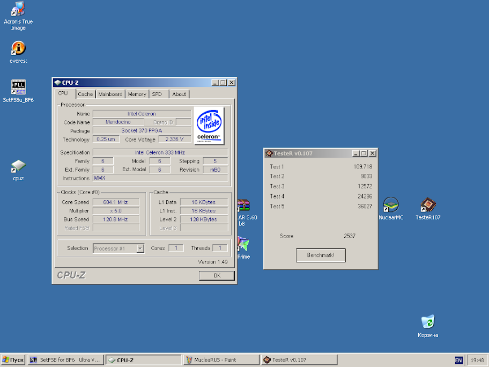Click the Test 4 result 24296
Image resolution: width=489 pixels, height=367 pixels.
coord(365,196)
